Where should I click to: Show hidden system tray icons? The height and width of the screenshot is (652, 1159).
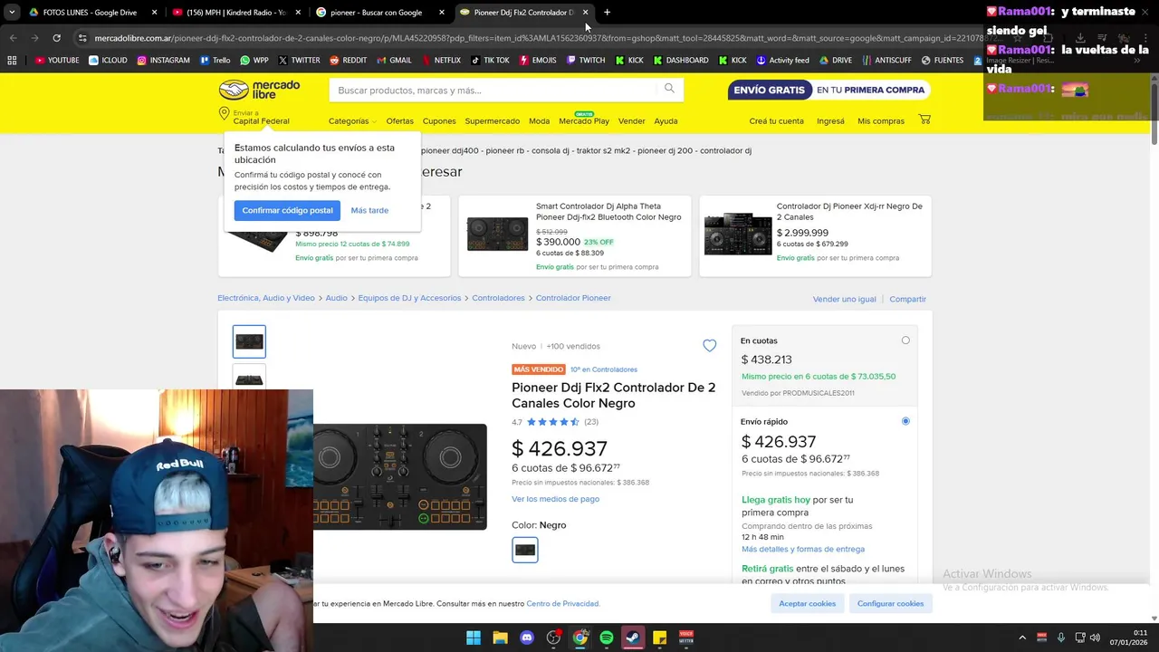pos(1022,638)
